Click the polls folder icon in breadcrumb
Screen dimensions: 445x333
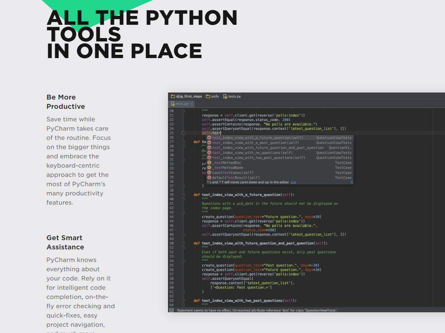click(x=208, y=96)
